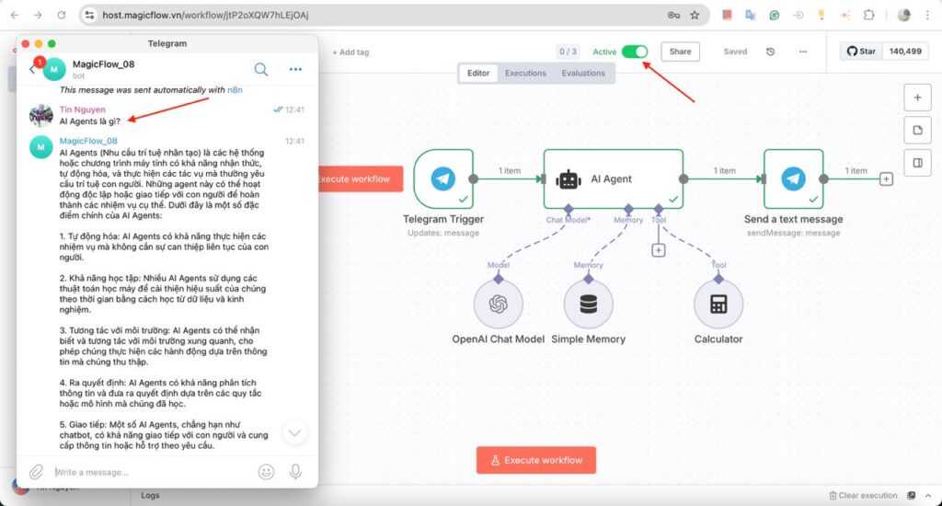
Task: Click the bottom Execute workflow button
Action: click(535, 460)
